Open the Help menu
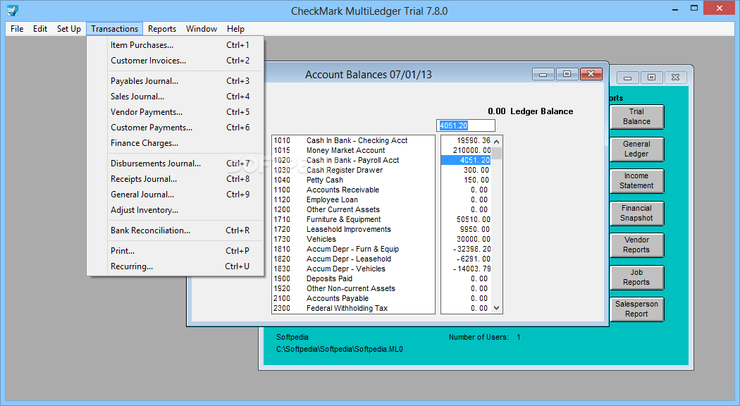Screen dimensions: 740x406 235,29
